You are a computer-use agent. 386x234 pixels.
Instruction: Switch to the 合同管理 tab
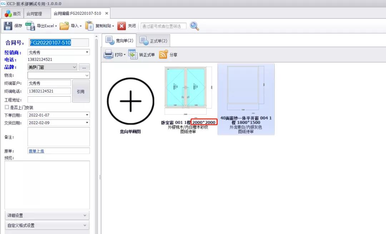point(34,14)
